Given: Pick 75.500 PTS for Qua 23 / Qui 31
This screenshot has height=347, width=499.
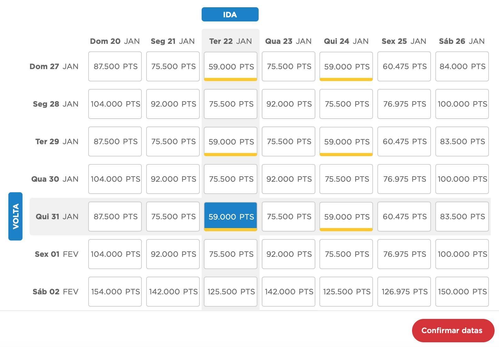Looking at the screenshot, I should coord(289,217).
